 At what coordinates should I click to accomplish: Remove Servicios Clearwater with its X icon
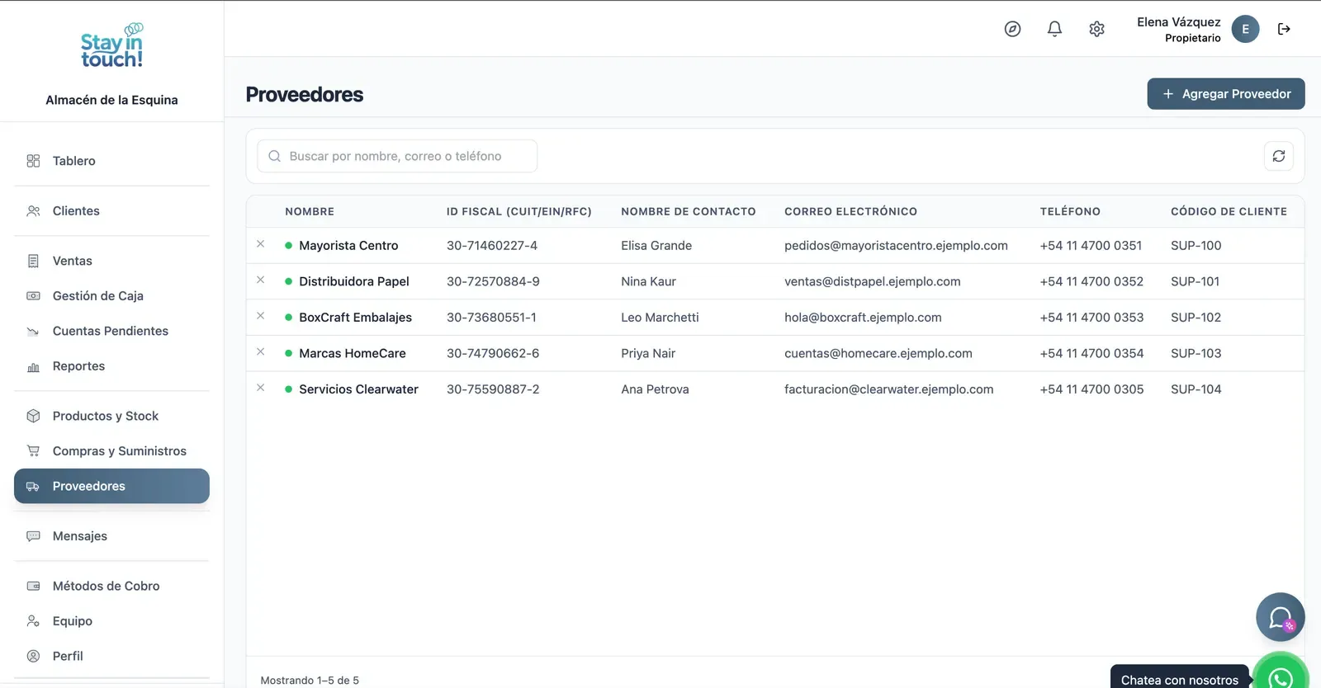pyautogui.click(x=260, y=388)
